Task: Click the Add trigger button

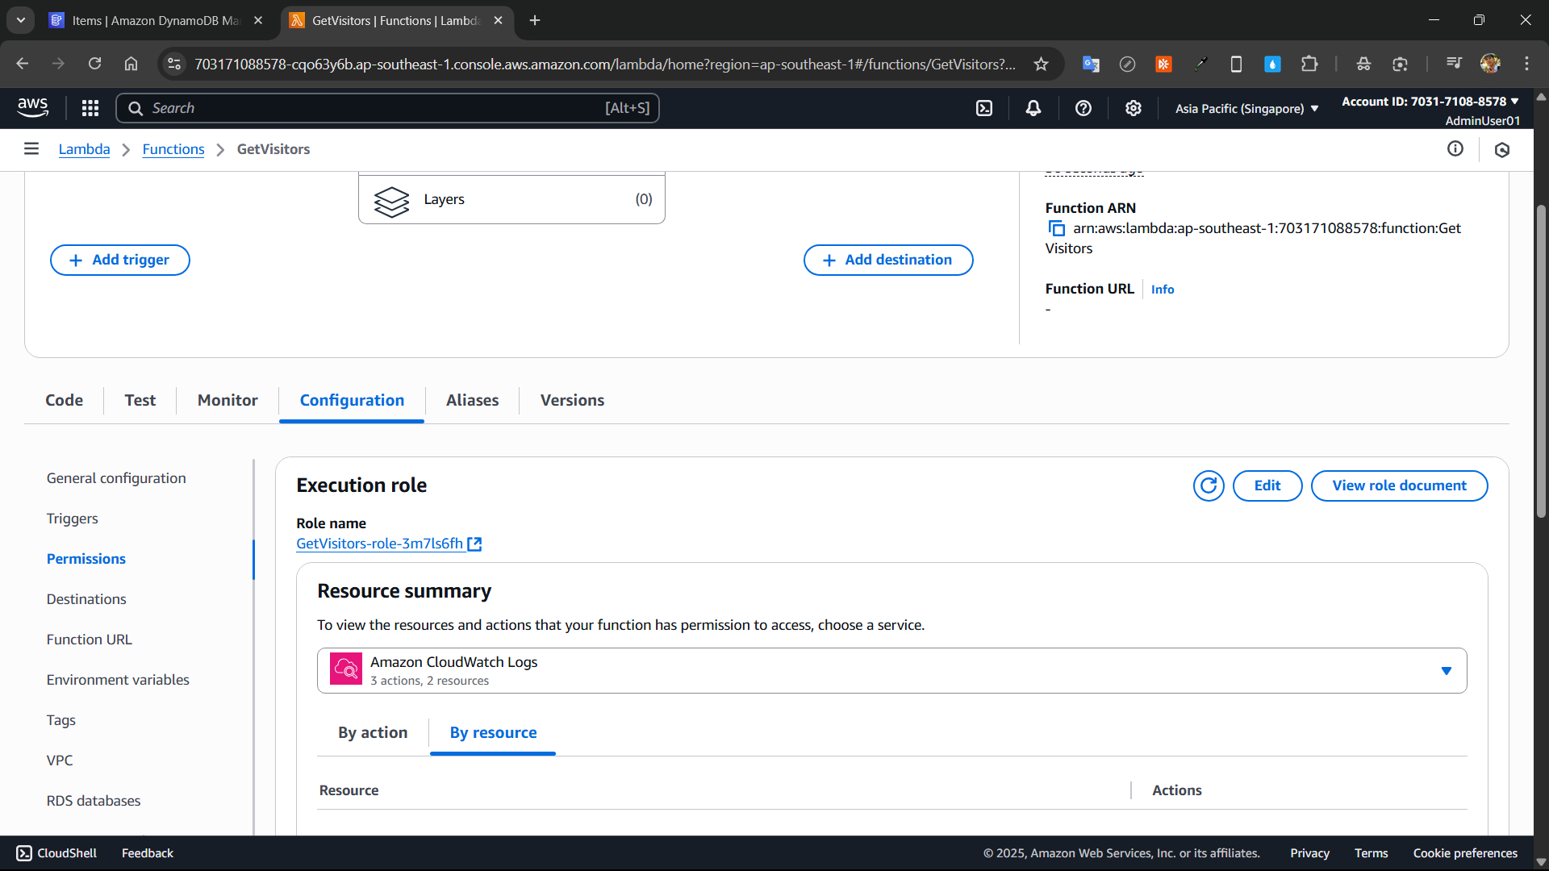Action: click(120, 260)
